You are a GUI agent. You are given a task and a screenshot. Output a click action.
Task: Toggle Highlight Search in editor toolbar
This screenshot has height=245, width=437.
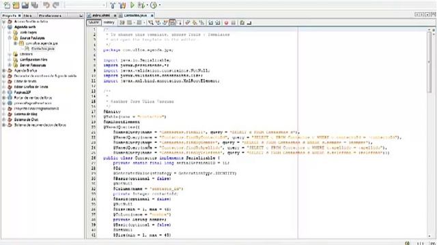coord(172,22)
